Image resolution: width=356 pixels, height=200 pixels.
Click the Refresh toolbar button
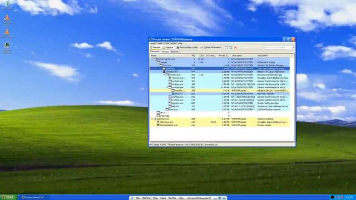coord(155,47)
